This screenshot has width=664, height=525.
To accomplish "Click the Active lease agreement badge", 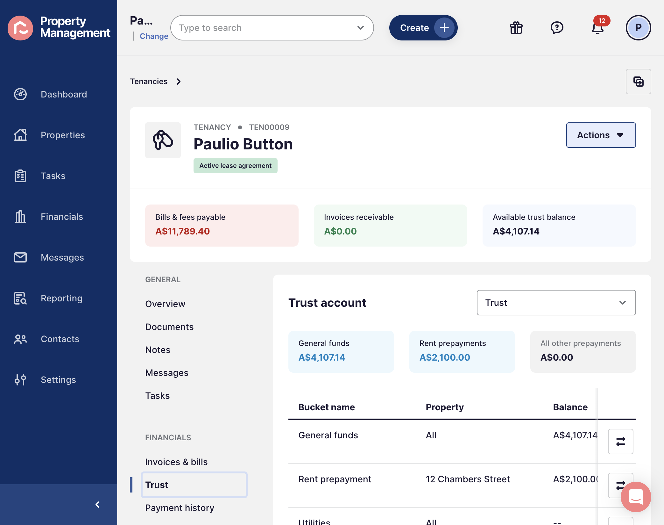I will [236, 166].
